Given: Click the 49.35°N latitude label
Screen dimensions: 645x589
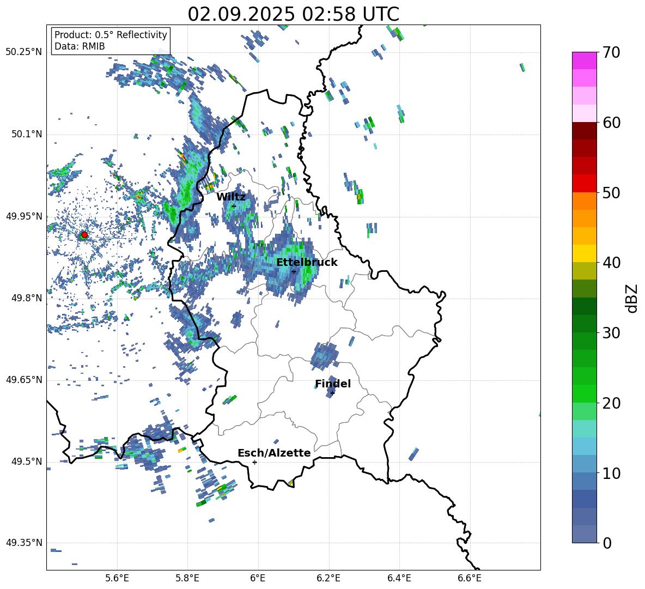Looking at the screenshot, I should pyautogui.click(x=23, y=543).
